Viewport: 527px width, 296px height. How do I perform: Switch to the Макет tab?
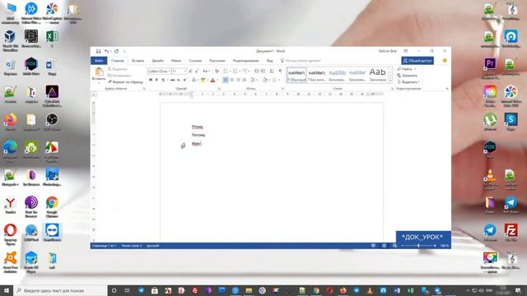point(176,61)
